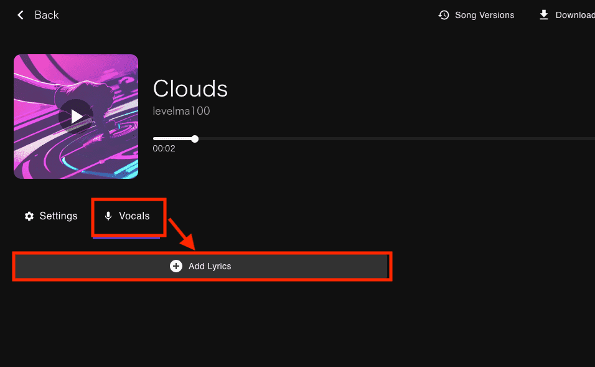The image size is (595, 367).
Task: Play the song using the artwork play button
Action: [77, 117]
